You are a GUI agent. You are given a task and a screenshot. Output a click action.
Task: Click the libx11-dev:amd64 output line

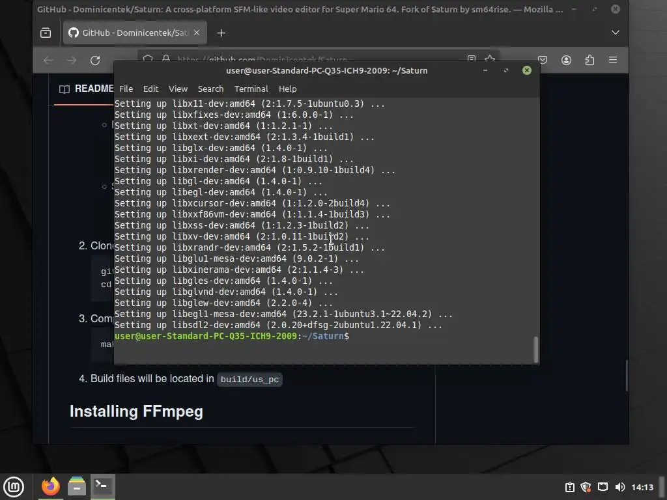[x=249, y=104]
